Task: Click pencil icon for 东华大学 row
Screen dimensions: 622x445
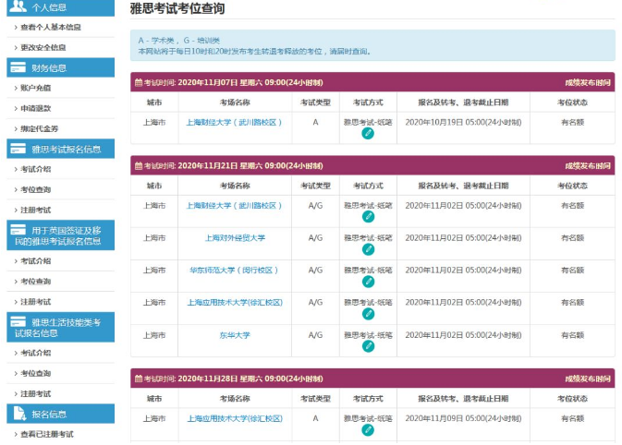Action: [x=368, y=347]
